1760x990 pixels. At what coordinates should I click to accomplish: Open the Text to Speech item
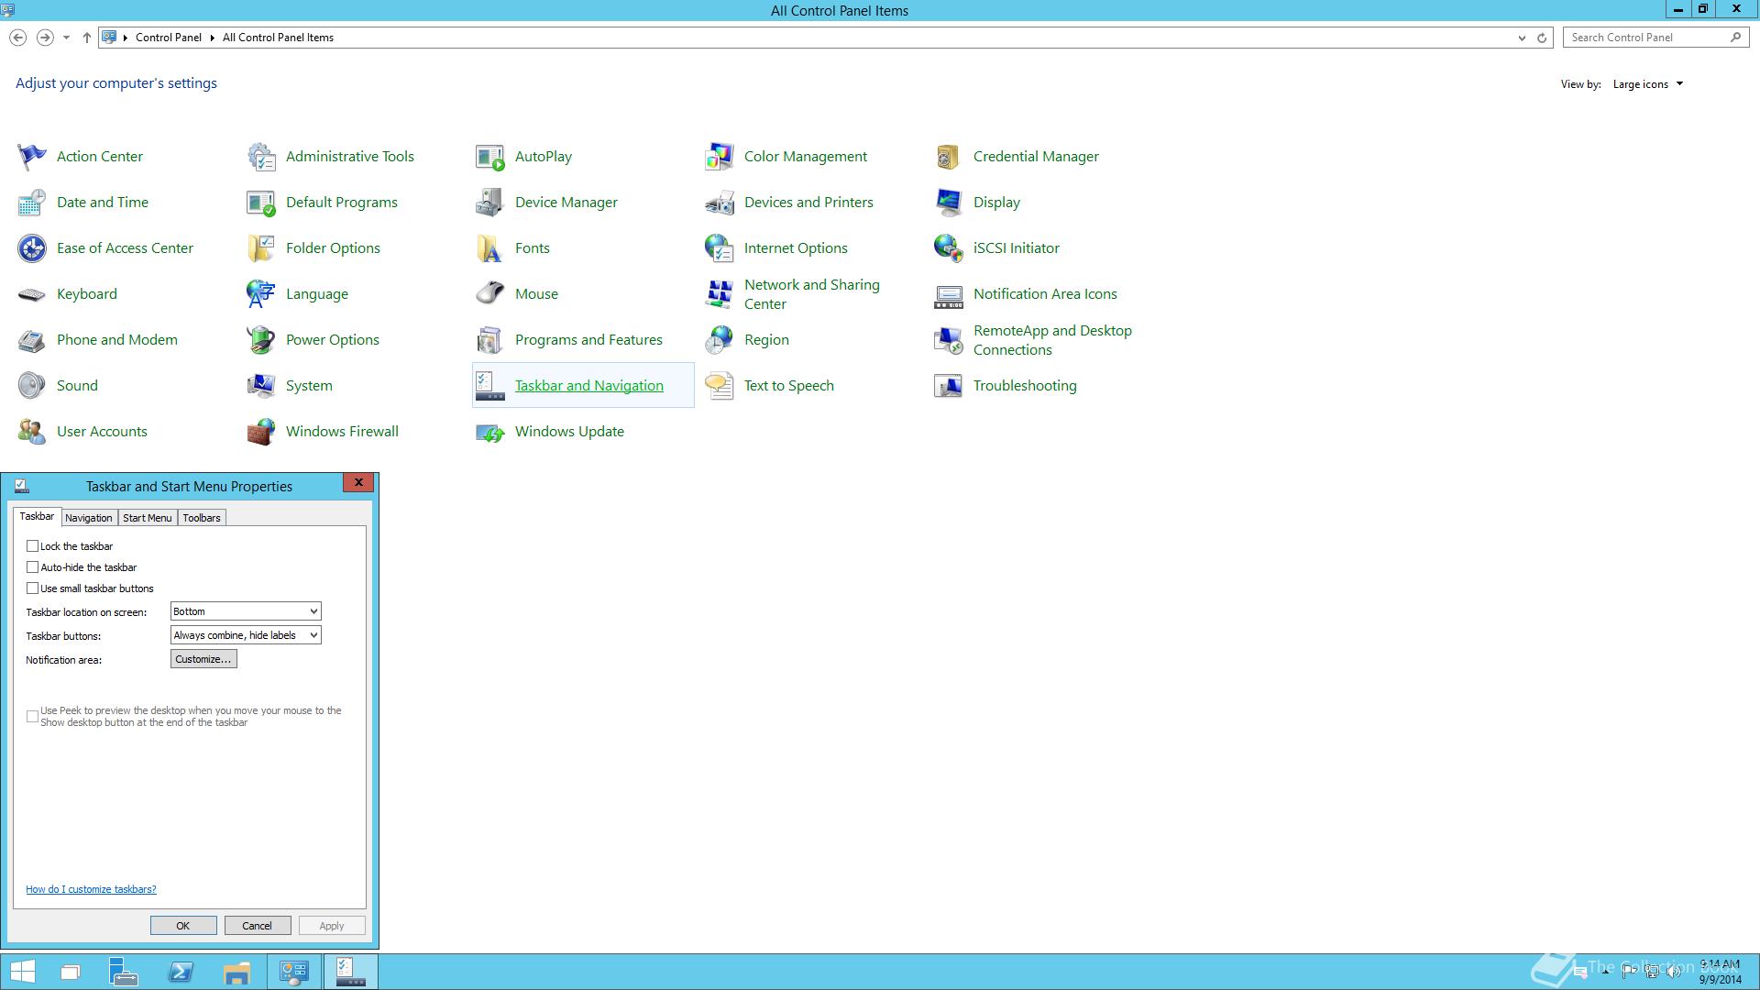(789, 386)
